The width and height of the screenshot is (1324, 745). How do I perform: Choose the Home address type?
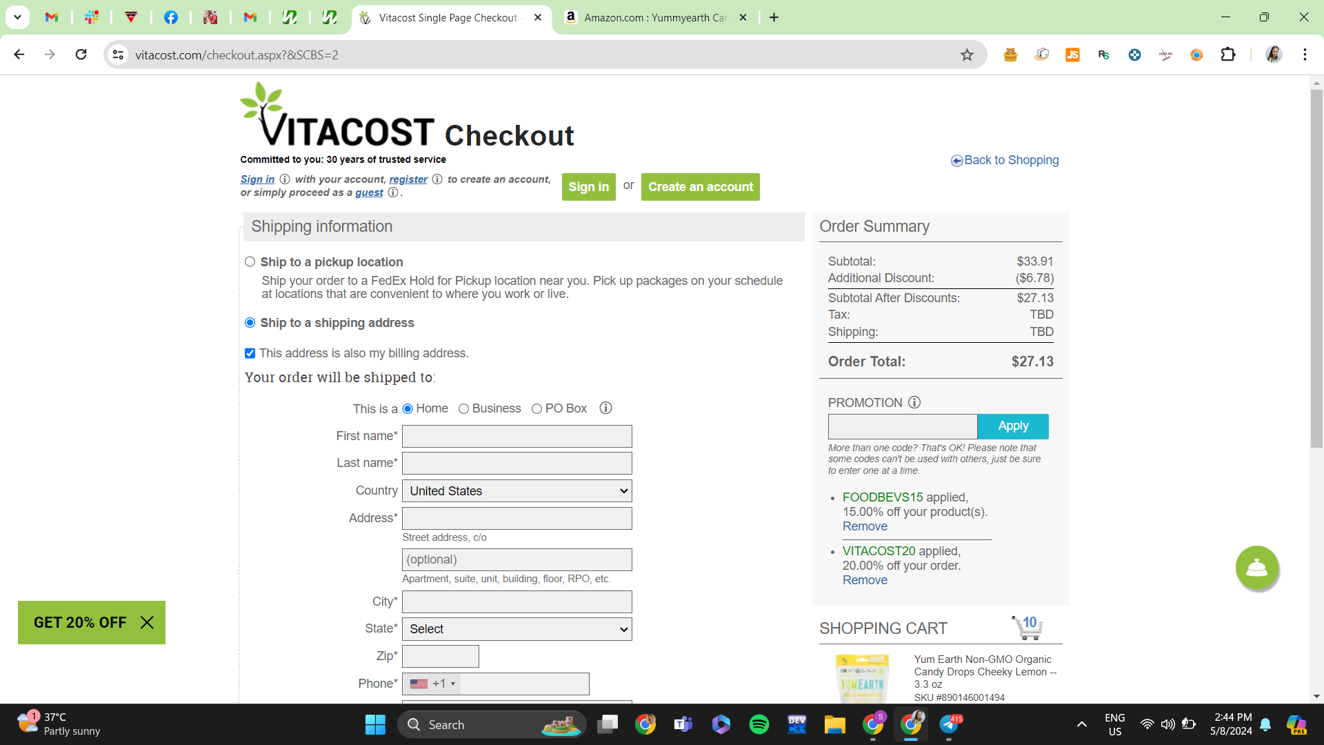click(408, 409)
